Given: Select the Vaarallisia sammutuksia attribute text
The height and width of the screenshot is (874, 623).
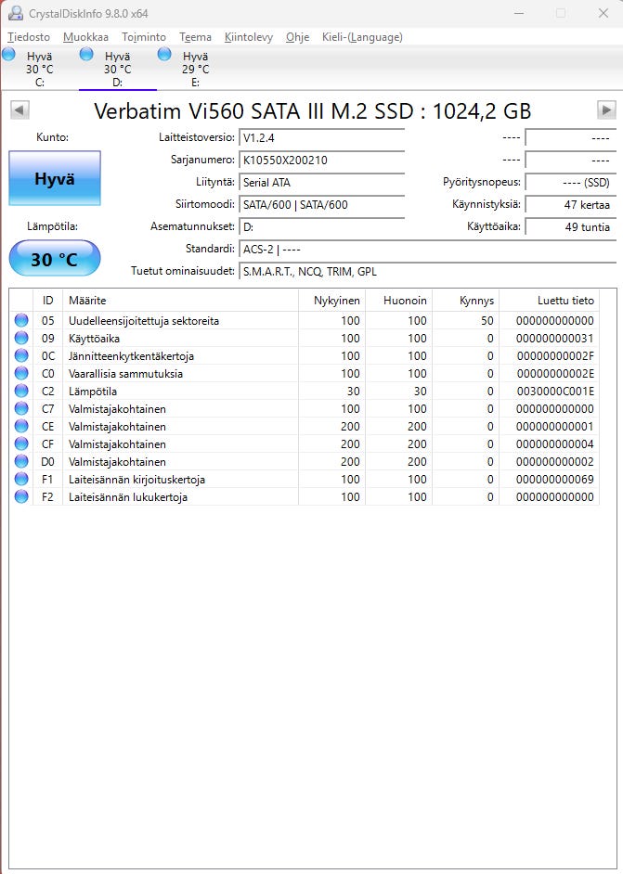Looking at the screenshot, I should coord(125,374).
